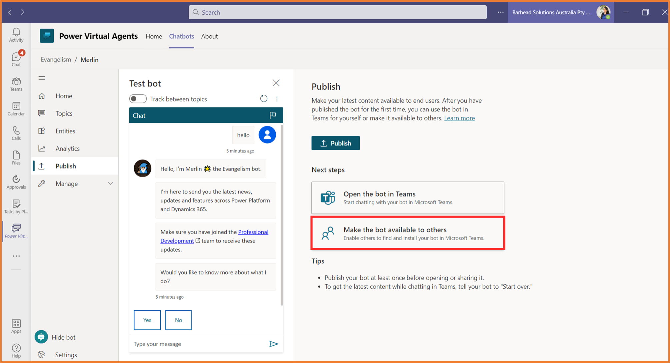This screenshot has height=363, width=670.
Task: Click the Publish button
Action: pos(335,143)
